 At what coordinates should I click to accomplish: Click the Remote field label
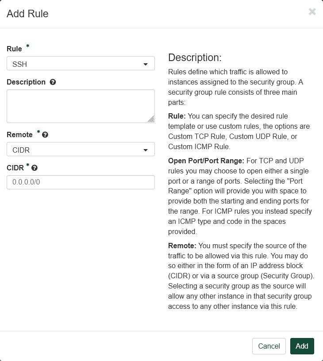[x=19, y=135]
